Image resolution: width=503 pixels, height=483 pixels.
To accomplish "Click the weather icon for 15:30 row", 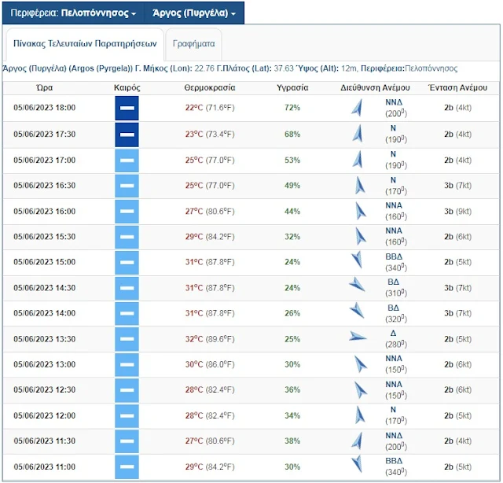I will tap(127, 237).
